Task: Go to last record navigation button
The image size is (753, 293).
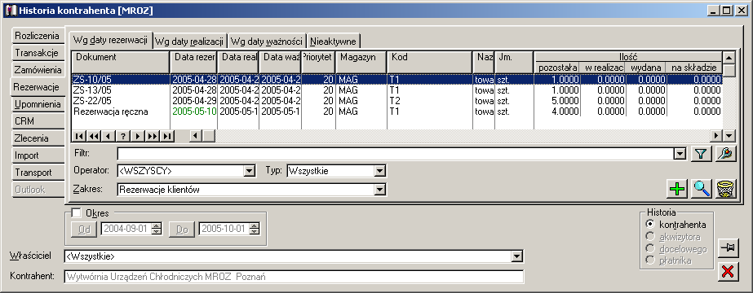Action: coord(167,136)
